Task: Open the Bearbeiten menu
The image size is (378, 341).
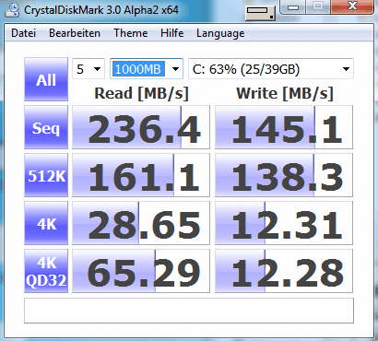Action: pyautogui.click(x=75, y=33)
